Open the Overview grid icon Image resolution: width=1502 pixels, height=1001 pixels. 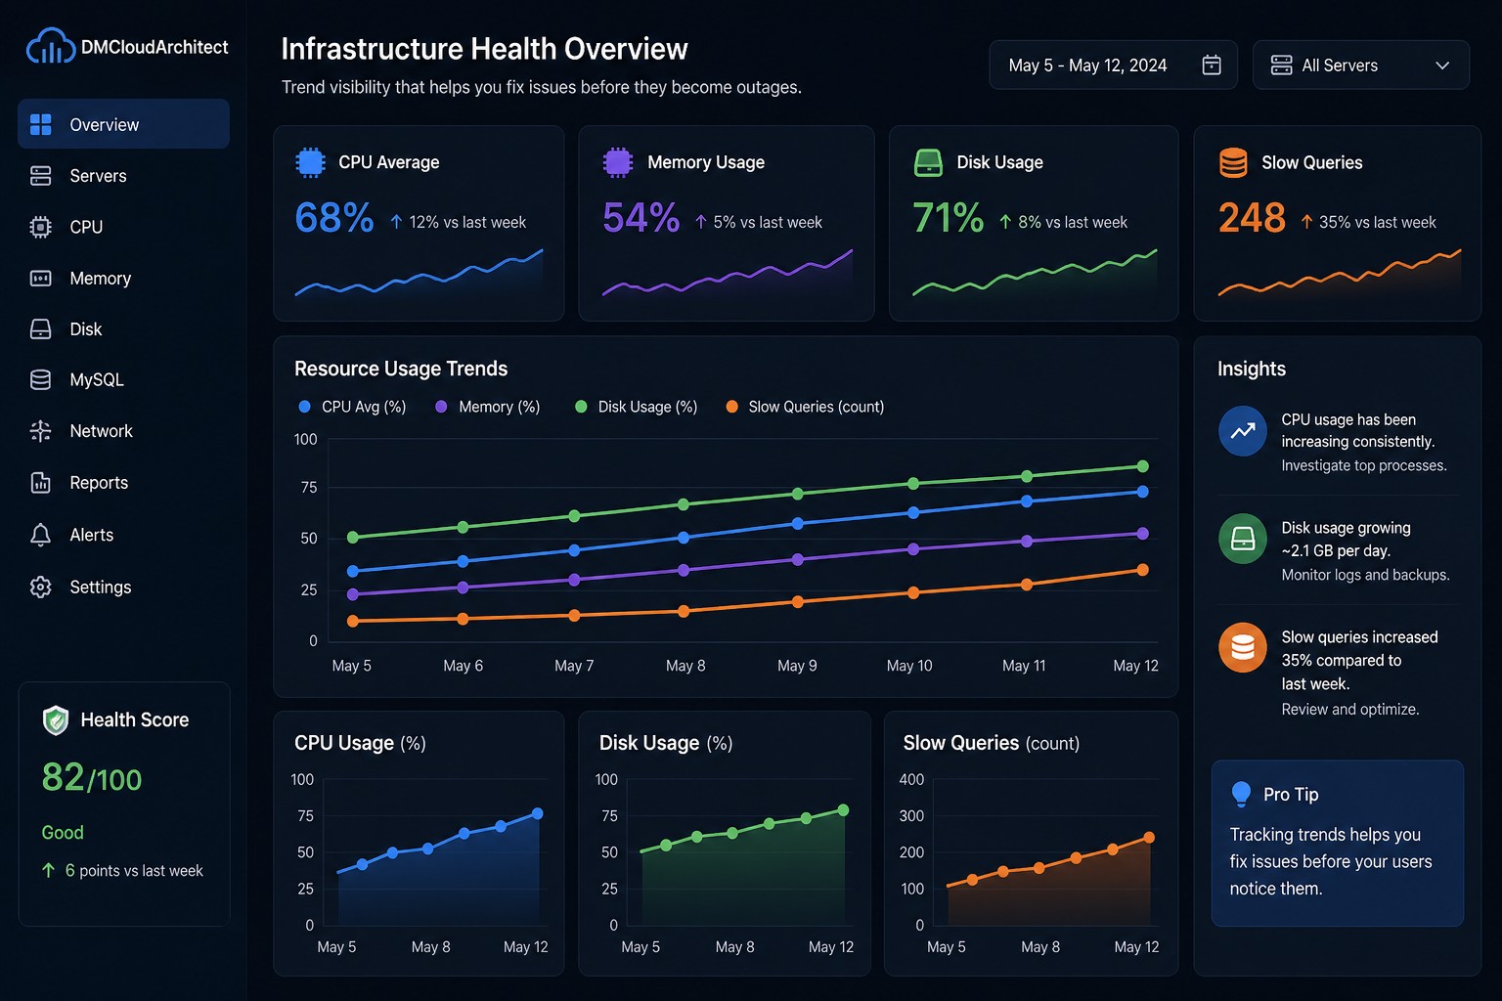point(40,124)
